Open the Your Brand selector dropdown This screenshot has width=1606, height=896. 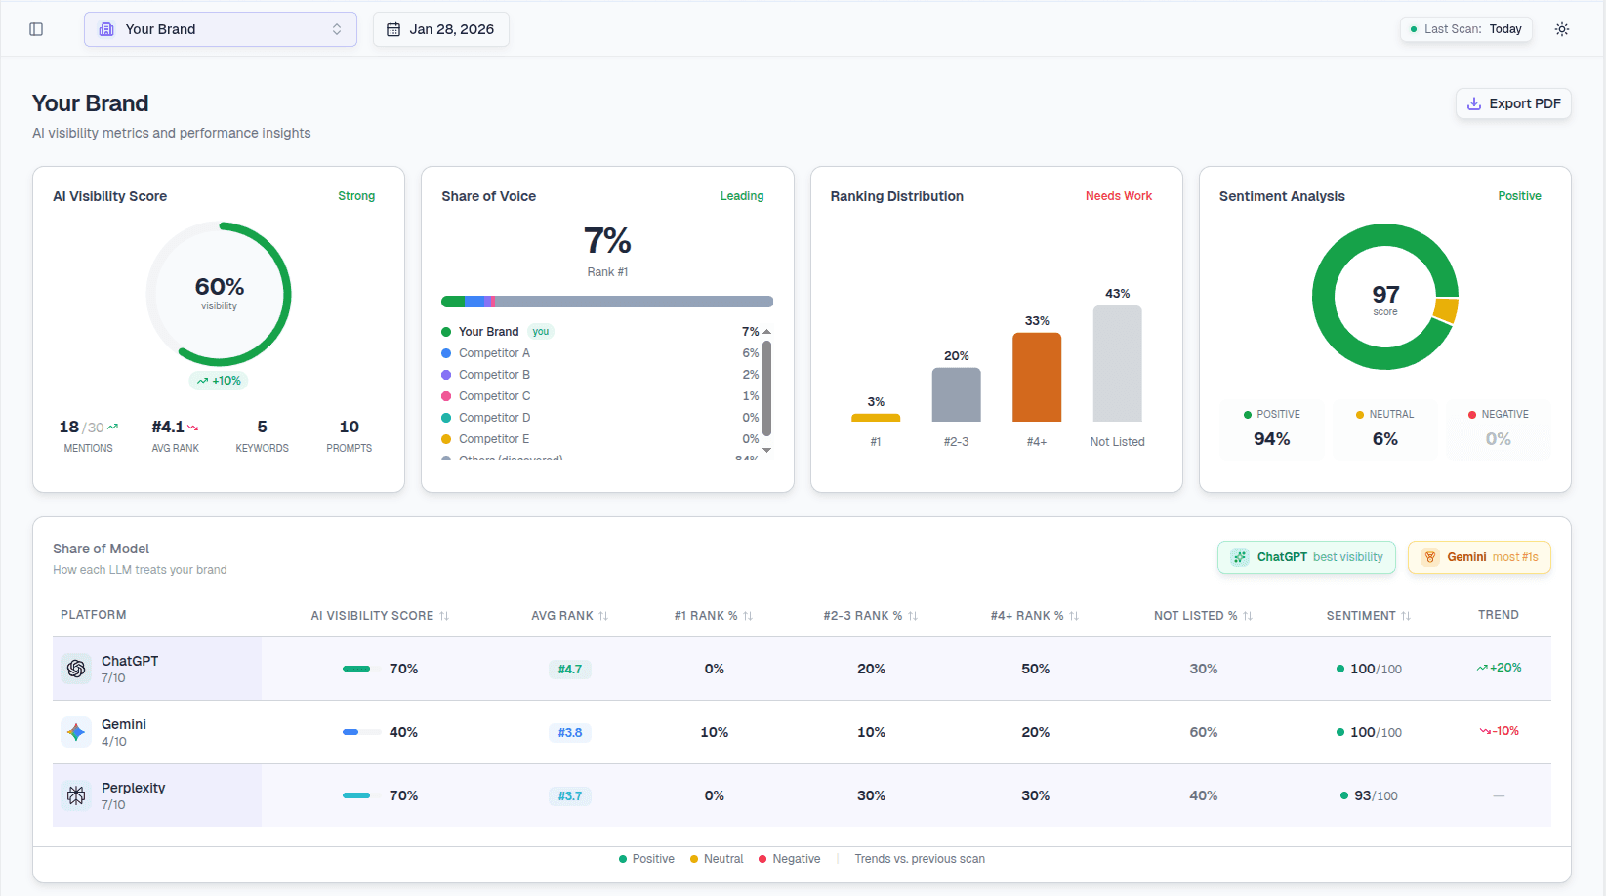click(220, 29)
